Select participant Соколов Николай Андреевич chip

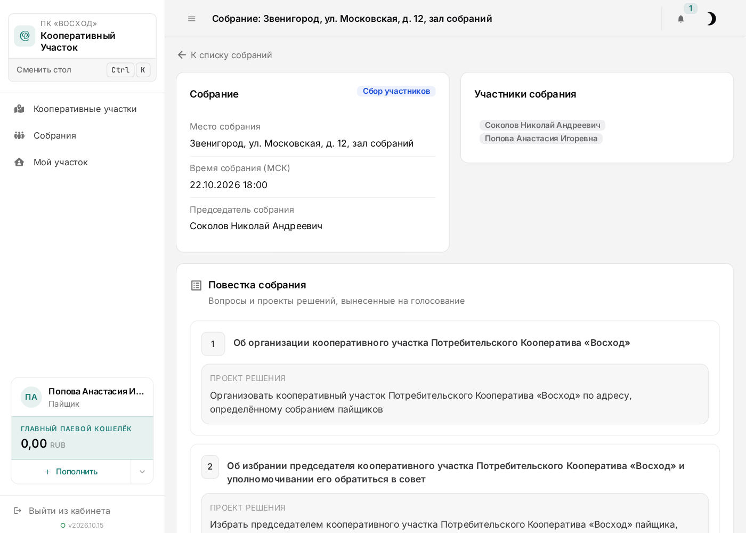[542, 125]
